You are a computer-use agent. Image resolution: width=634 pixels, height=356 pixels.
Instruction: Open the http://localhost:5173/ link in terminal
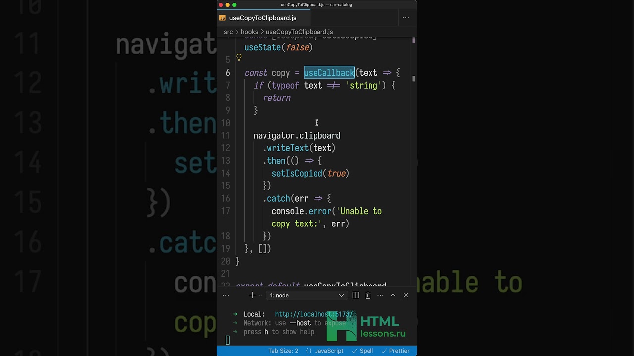(x=314, y=314)
